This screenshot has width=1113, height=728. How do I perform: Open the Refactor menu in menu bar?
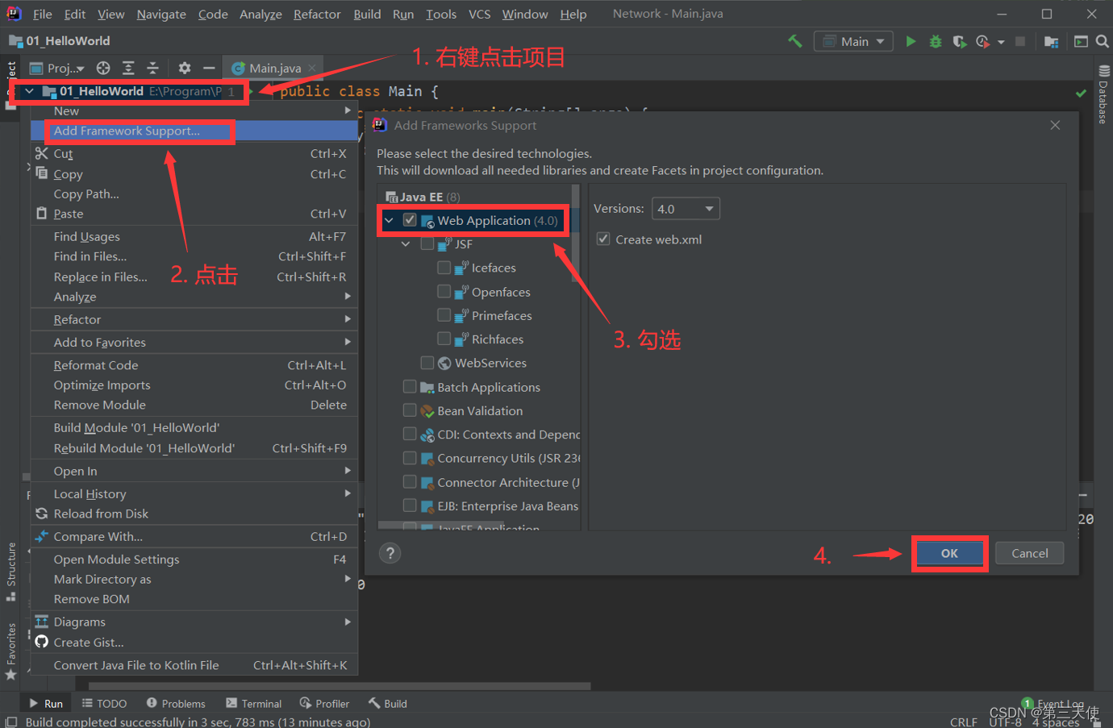click(x=316, y=14)
